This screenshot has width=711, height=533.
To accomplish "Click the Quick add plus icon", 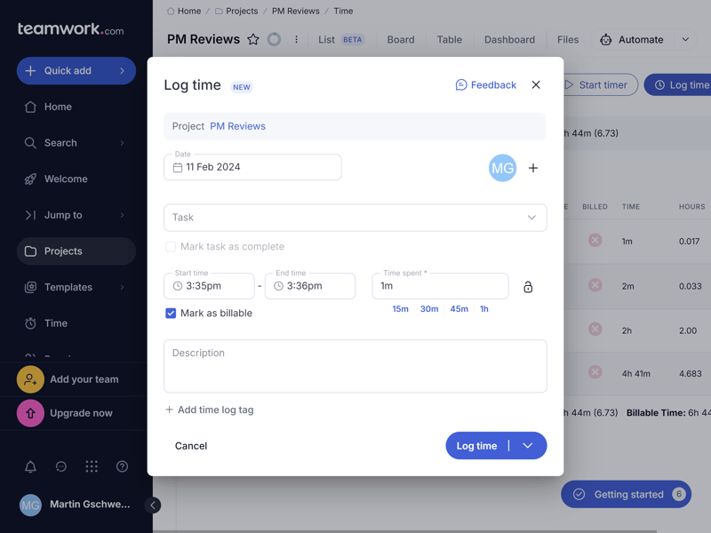I will [30, 71].
